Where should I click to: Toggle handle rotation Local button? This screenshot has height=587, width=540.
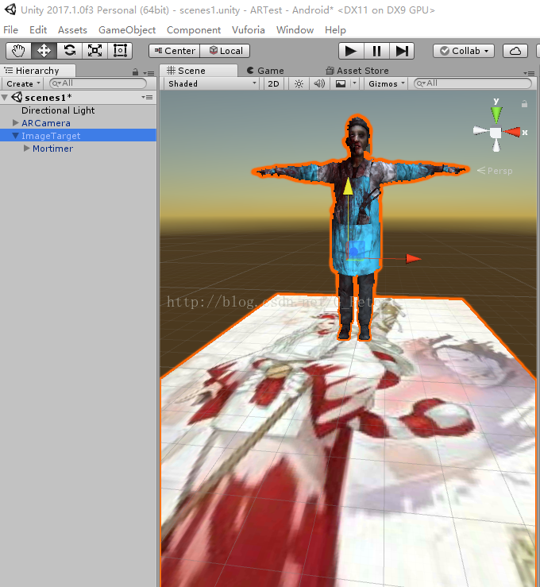click(225, 51)
